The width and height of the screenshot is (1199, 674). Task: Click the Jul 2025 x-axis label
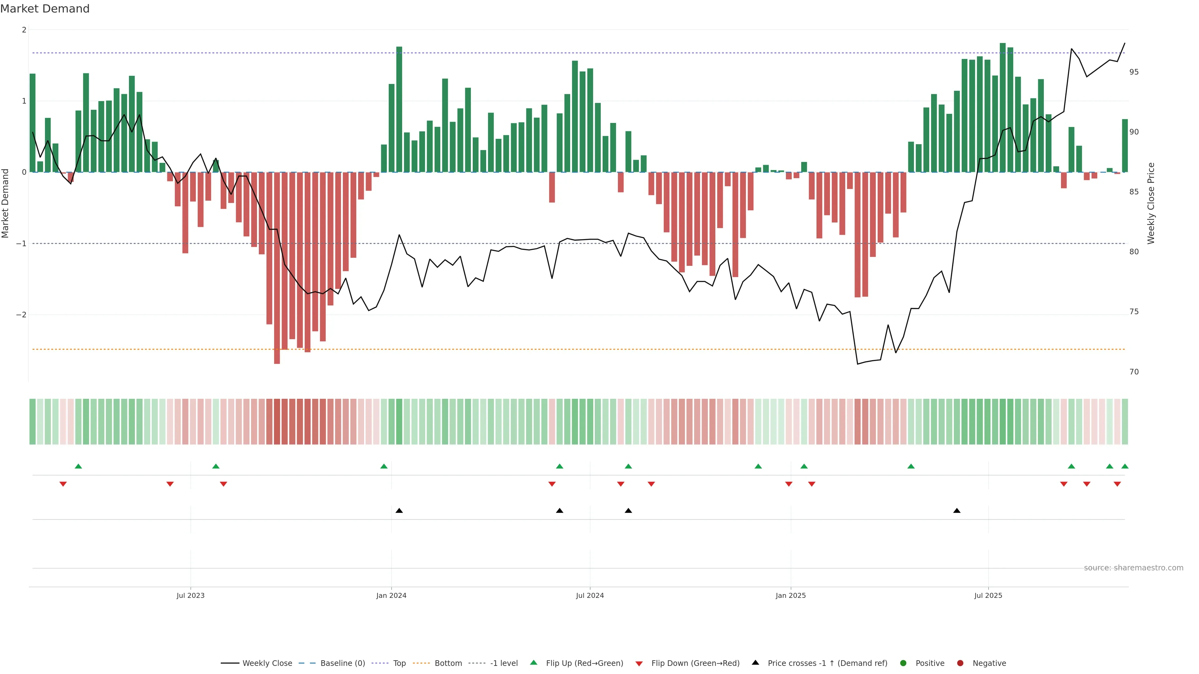pyautogui.click(x=988, y=595)
